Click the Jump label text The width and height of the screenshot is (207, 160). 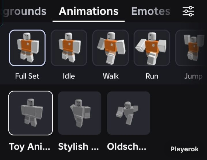(x=193, y=76)
